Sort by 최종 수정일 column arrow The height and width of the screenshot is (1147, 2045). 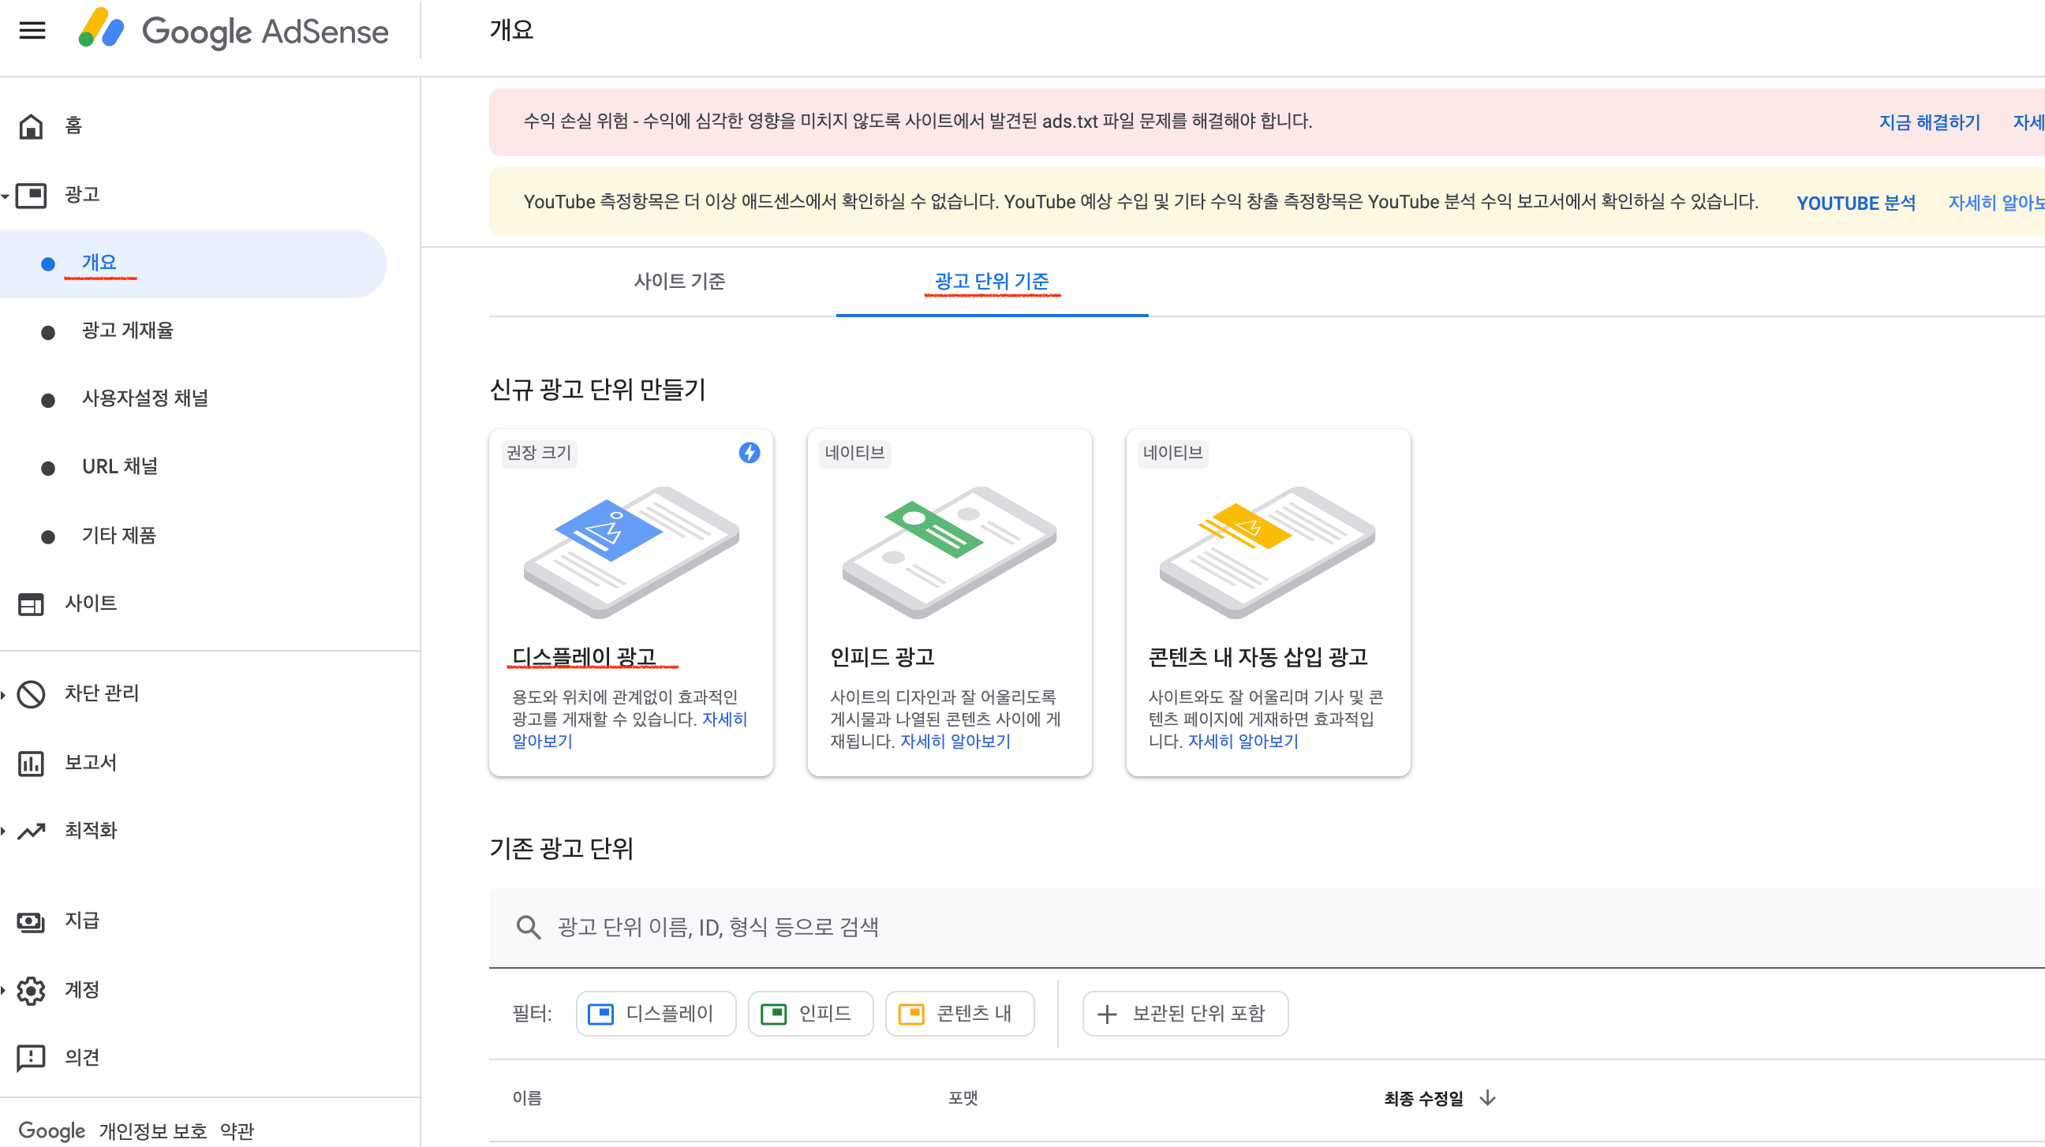click(1488, 1099)
